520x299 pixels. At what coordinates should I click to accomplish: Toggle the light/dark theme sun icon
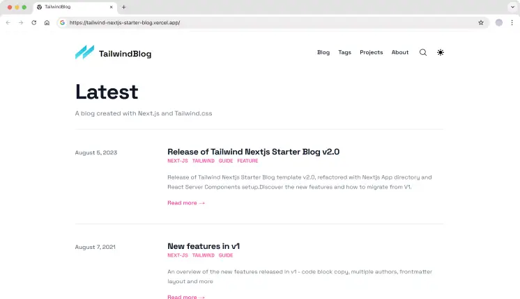pos(441,52)
